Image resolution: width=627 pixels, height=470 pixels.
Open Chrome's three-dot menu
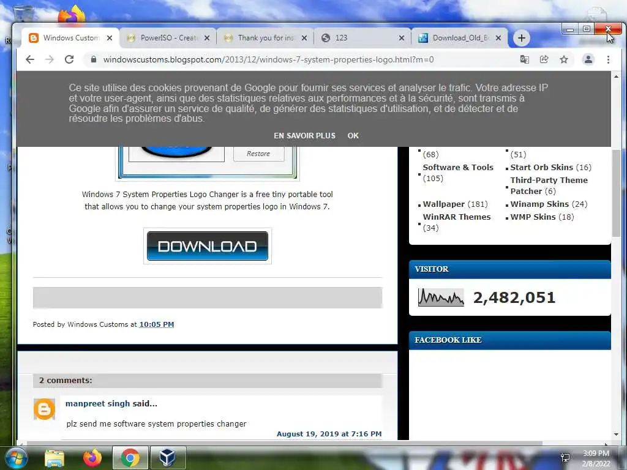click(608, 59)
